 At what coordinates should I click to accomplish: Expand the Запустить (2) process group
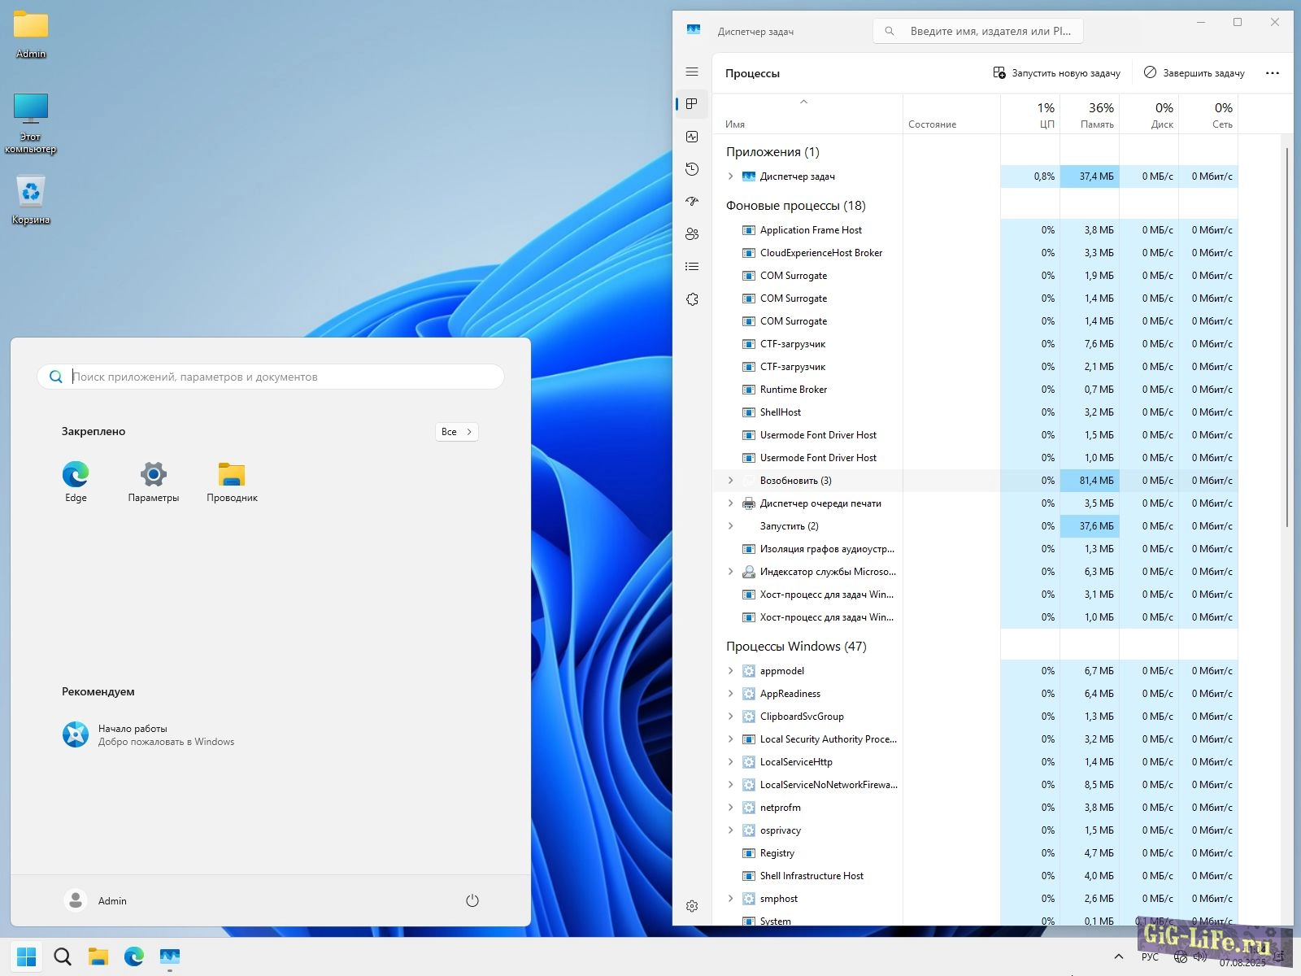(x=730, y=526)
